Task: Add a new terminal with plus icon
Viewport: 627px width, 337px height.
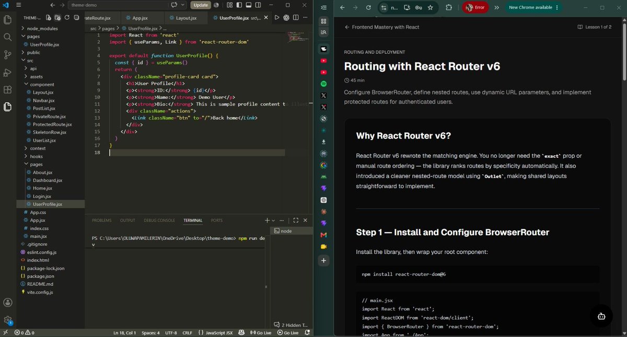Action: pyautogui.click(x=267, y=220)
